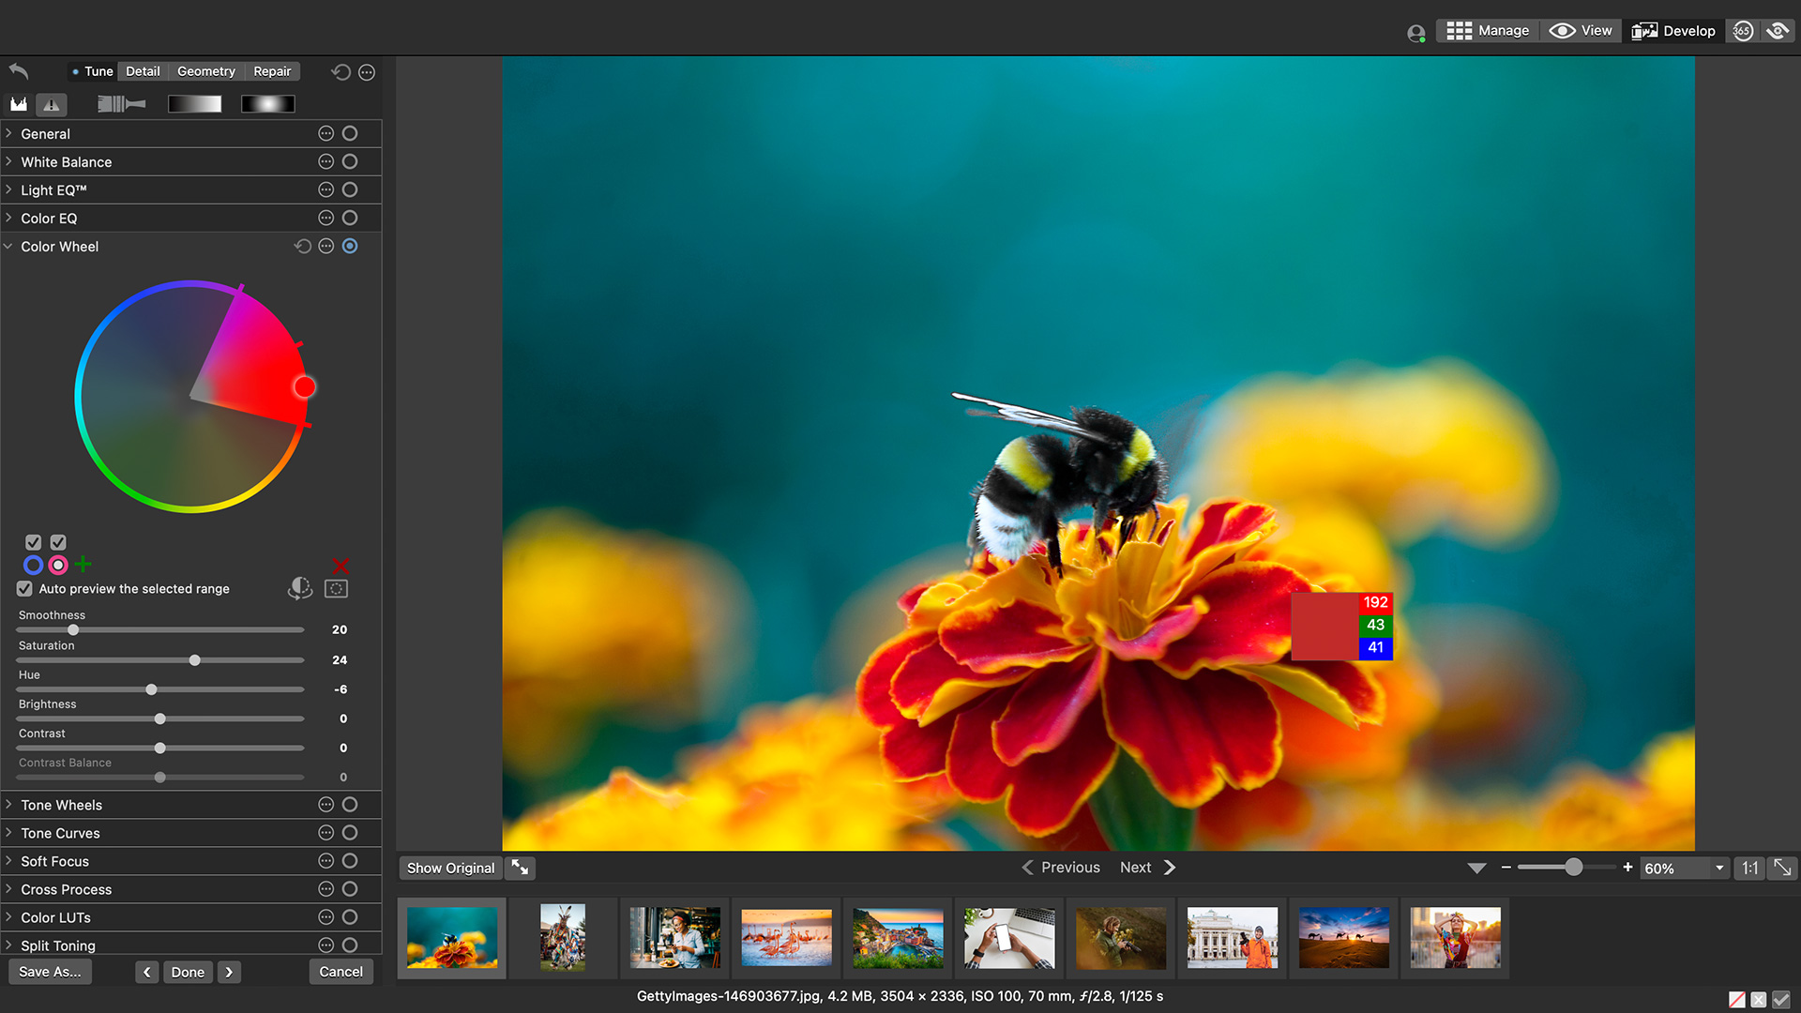Image resolution: width=1801 pixels, height=1013 pixels.
Task: Click the X-marked square icon in the status bar
Action: click(x=1759, y=1000)
